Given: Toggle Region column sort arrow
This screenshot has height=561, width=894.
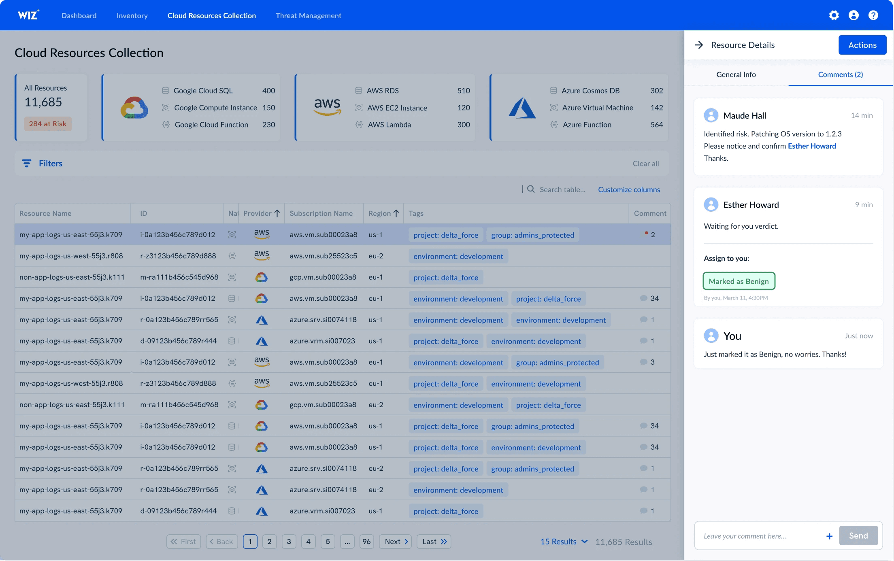Looking at the screenshot, I should tap(396, 213).
